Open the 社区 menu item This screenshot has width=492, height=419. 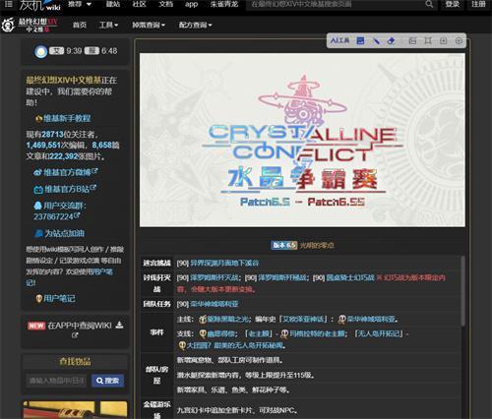coord(139,4)
